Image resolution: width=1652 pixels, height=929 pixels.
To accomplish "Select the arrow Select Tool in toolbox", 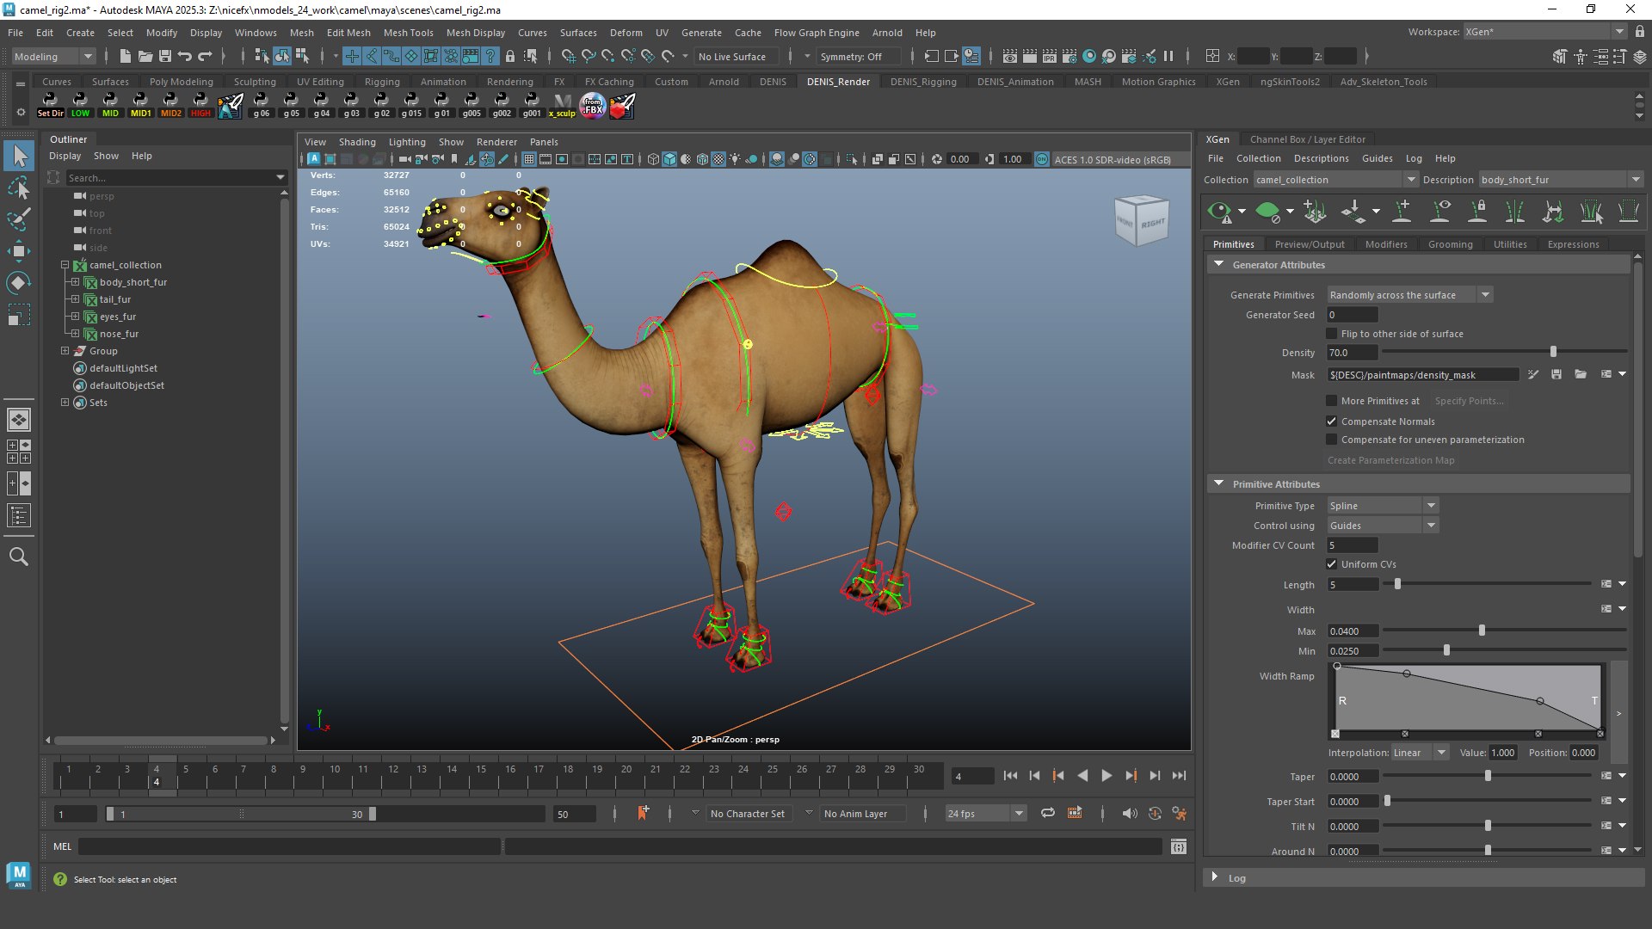I will click(19, 156).
